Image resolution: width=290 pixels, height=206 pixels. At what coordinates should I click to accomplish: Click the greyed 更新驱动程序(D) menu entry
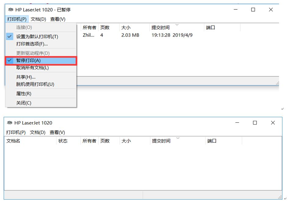click(x=41, y=53)
